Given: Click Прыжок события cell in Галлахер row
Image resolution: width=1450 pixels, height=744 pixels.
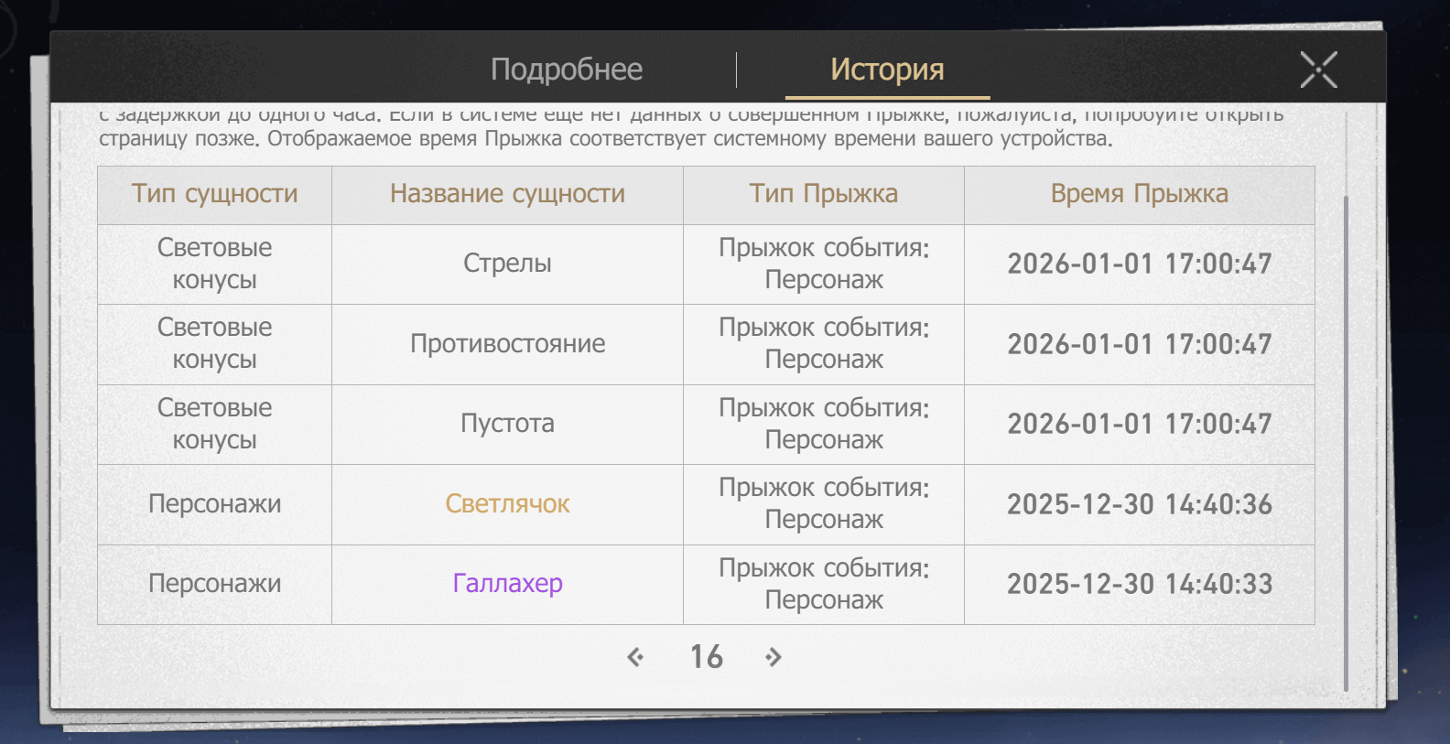Looking at the screenshot, I should [824, 584].
